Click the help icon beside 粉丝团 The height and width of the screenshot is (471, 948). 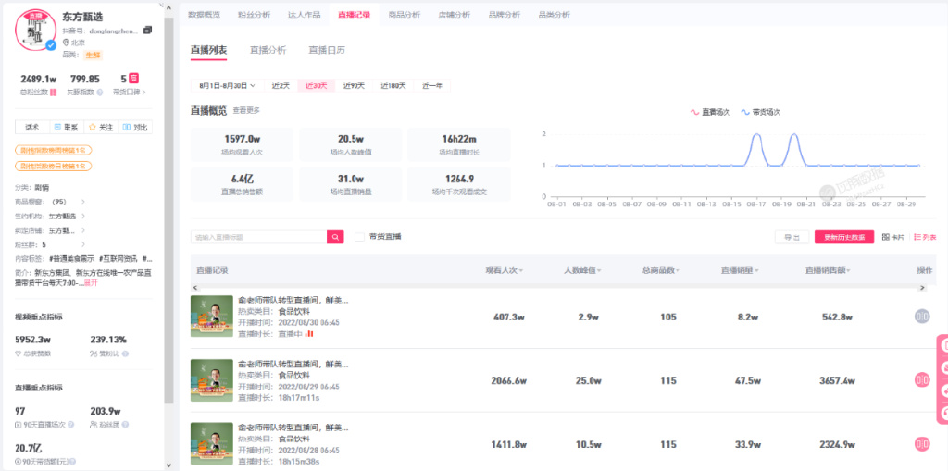pyautogui.click(x=125, y=425)
